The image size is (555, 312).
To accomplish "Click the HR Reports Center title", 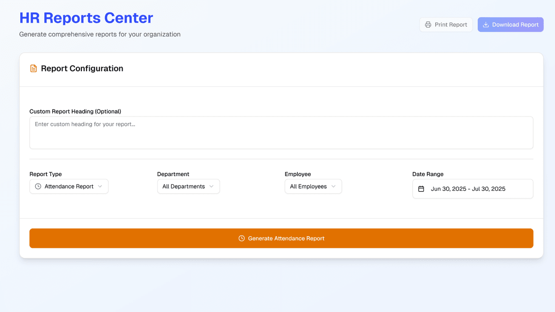I will (x=86, y=18).
